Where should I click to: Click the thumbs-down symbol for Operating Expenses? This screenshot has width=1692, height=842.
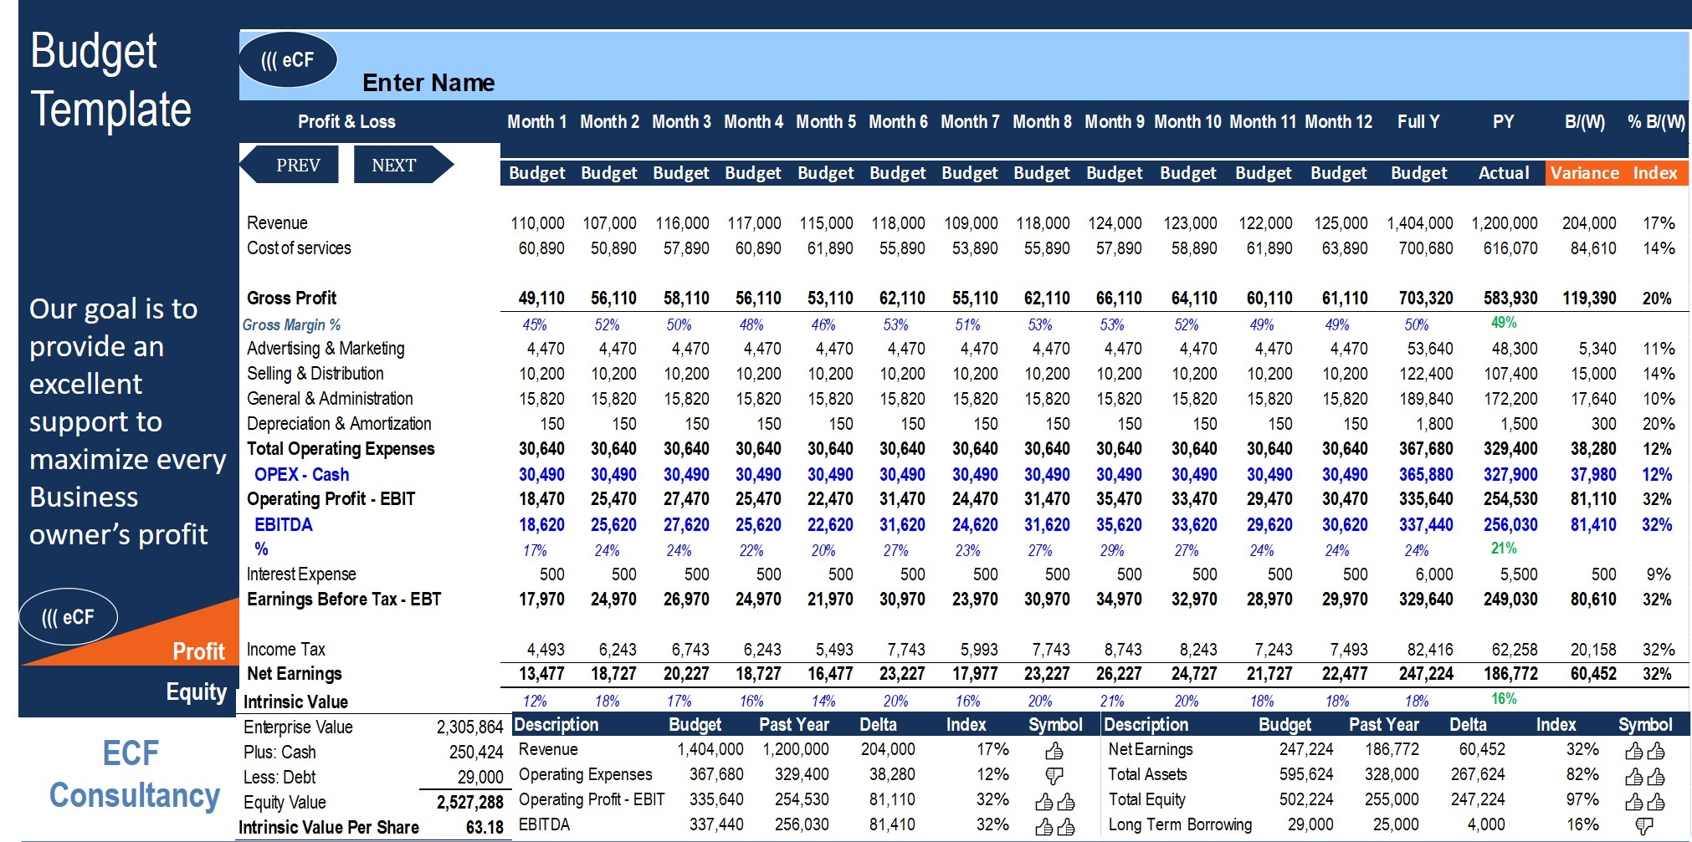point(1054,775)
